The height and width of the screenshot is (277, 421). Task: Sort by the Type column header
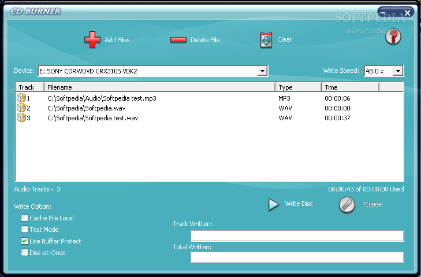tap(299, 87)
